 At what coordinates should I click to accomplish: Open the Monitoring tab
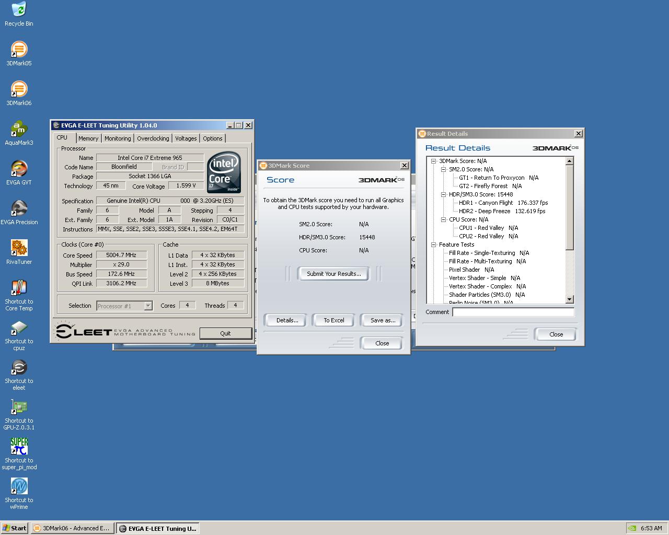pyautogui.click(x=118, y=138)
